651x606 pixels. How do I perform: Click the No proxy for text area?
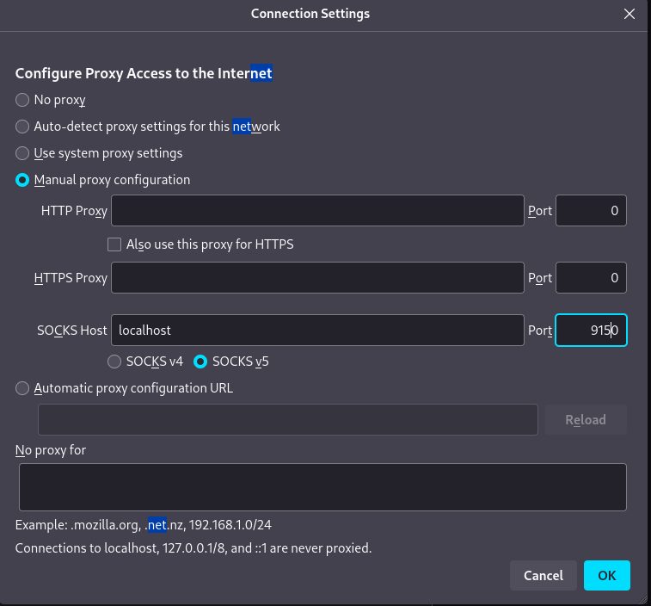(x=322, y=487)
